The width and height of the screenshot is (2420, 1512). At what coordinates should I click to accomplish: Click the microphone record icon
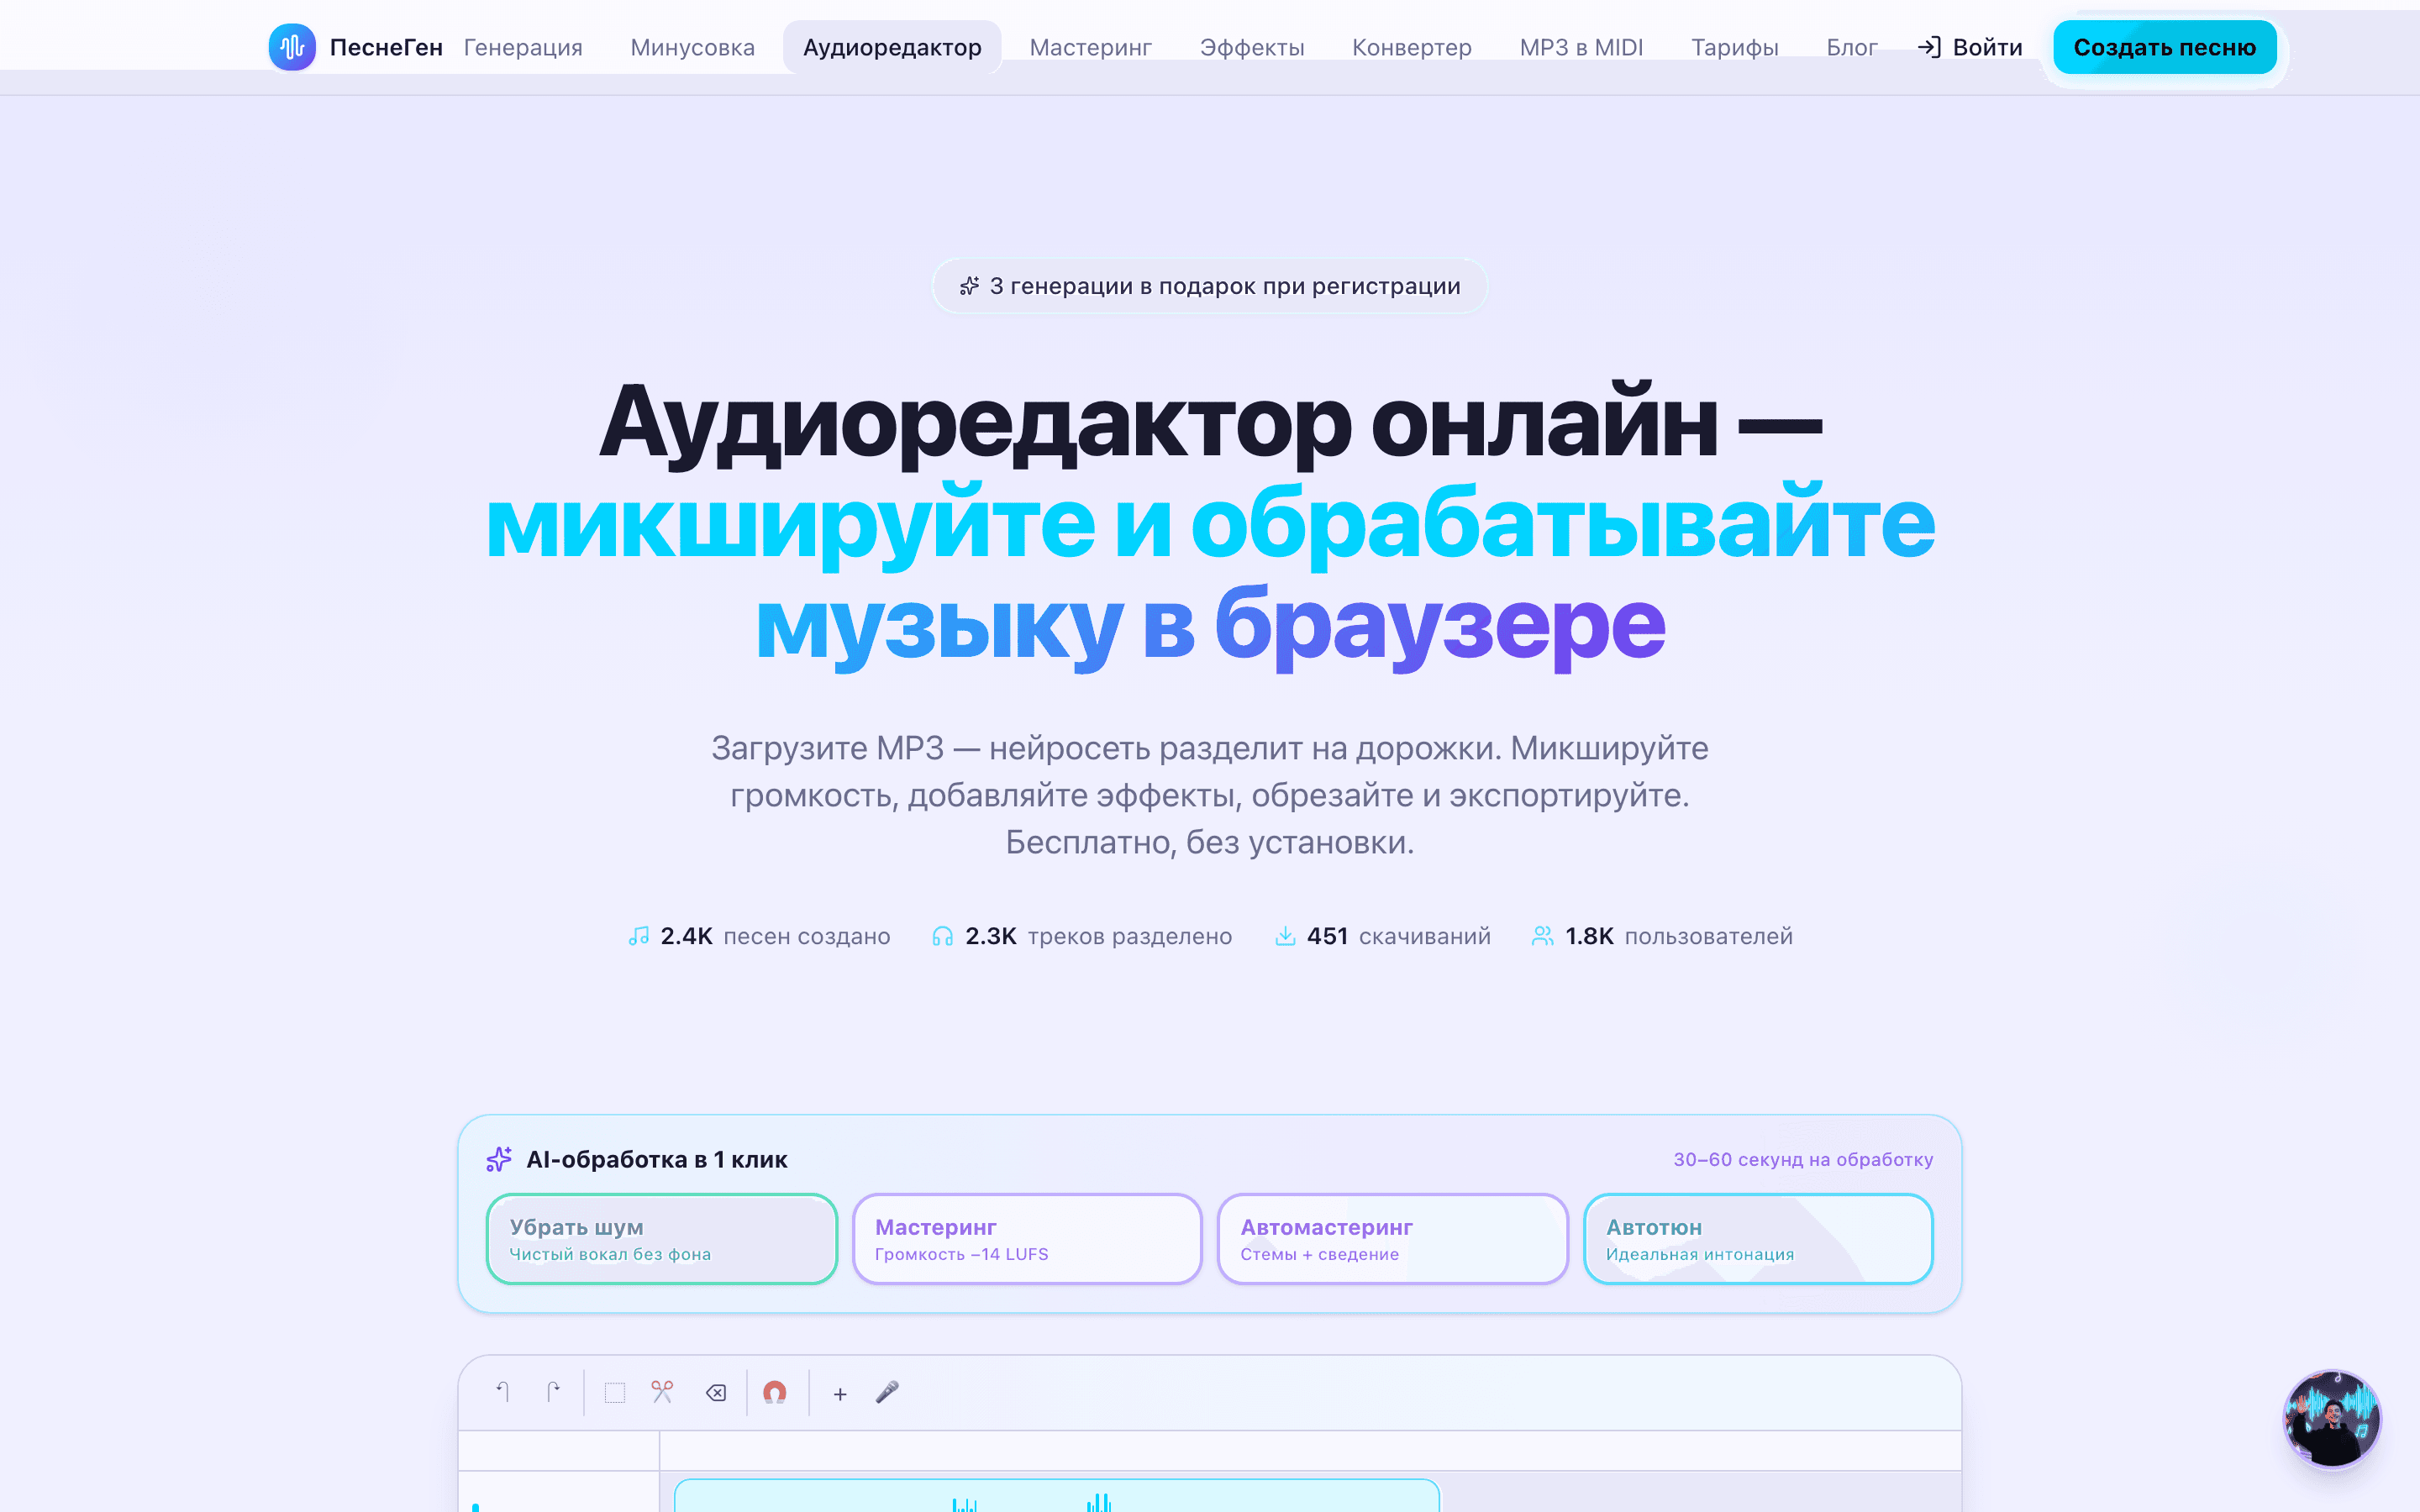pos(887,1392)
